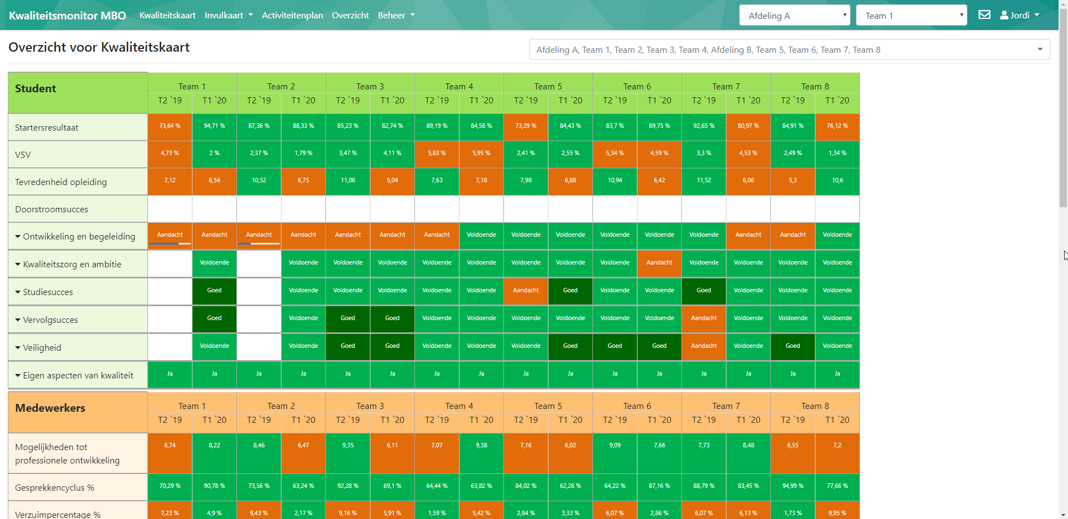Screen dimensions: 1068x519
Task: Click the dark green Goed cell for Studiesucces Team 1
Action: (x=214, y=291)
